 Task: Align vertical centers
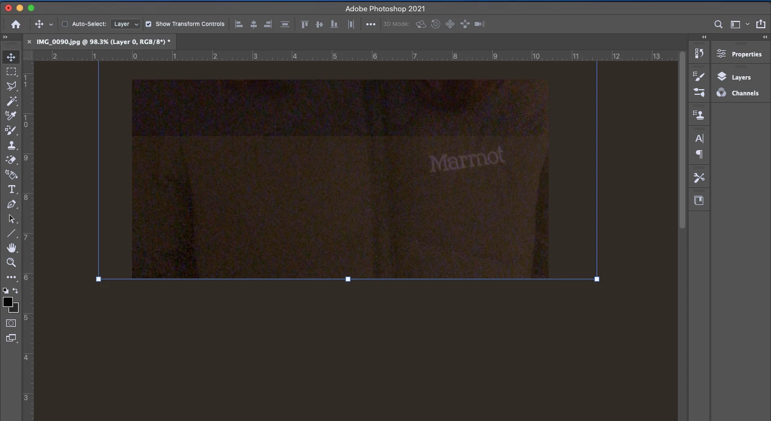pos(319,24)
